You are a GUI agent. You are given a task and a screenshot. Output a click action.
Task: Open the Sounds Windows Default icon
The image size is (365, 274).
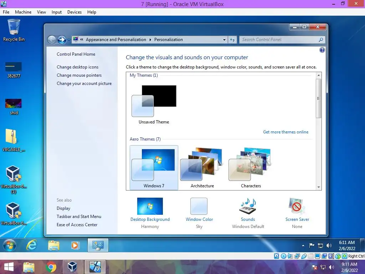point(248,206)
